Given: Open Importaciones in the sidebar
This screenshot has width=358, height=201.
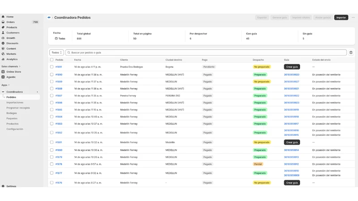Looking at the screenshot, I should coord(15,103).
